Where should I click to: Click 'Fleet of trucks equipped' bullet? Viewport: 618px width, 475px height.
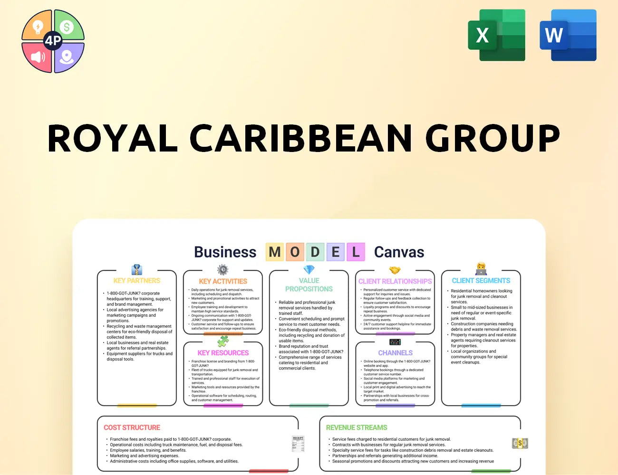coord(224,372)
